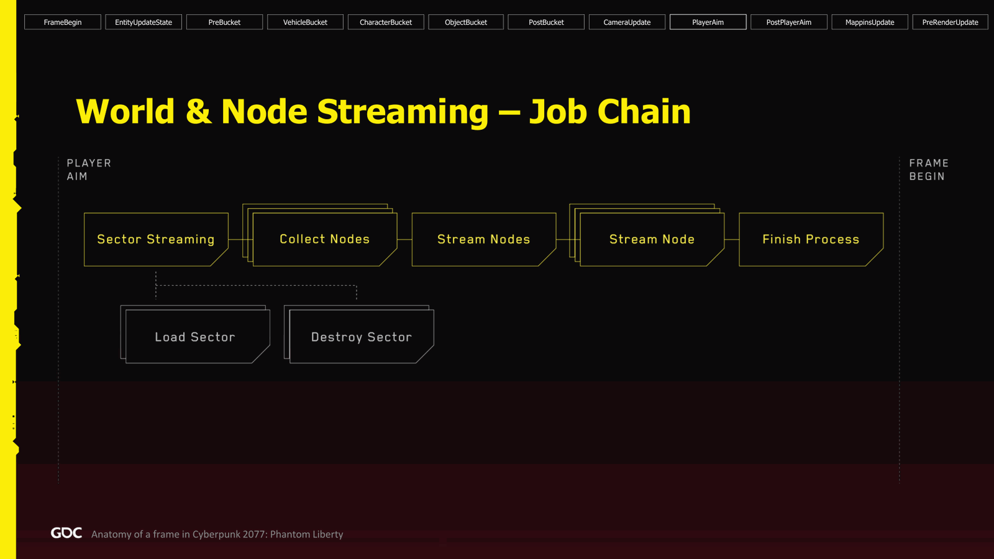994x559 pixels.
Task: Click the 'PLAYER AIM' timeline label
Action: (89, 170)
